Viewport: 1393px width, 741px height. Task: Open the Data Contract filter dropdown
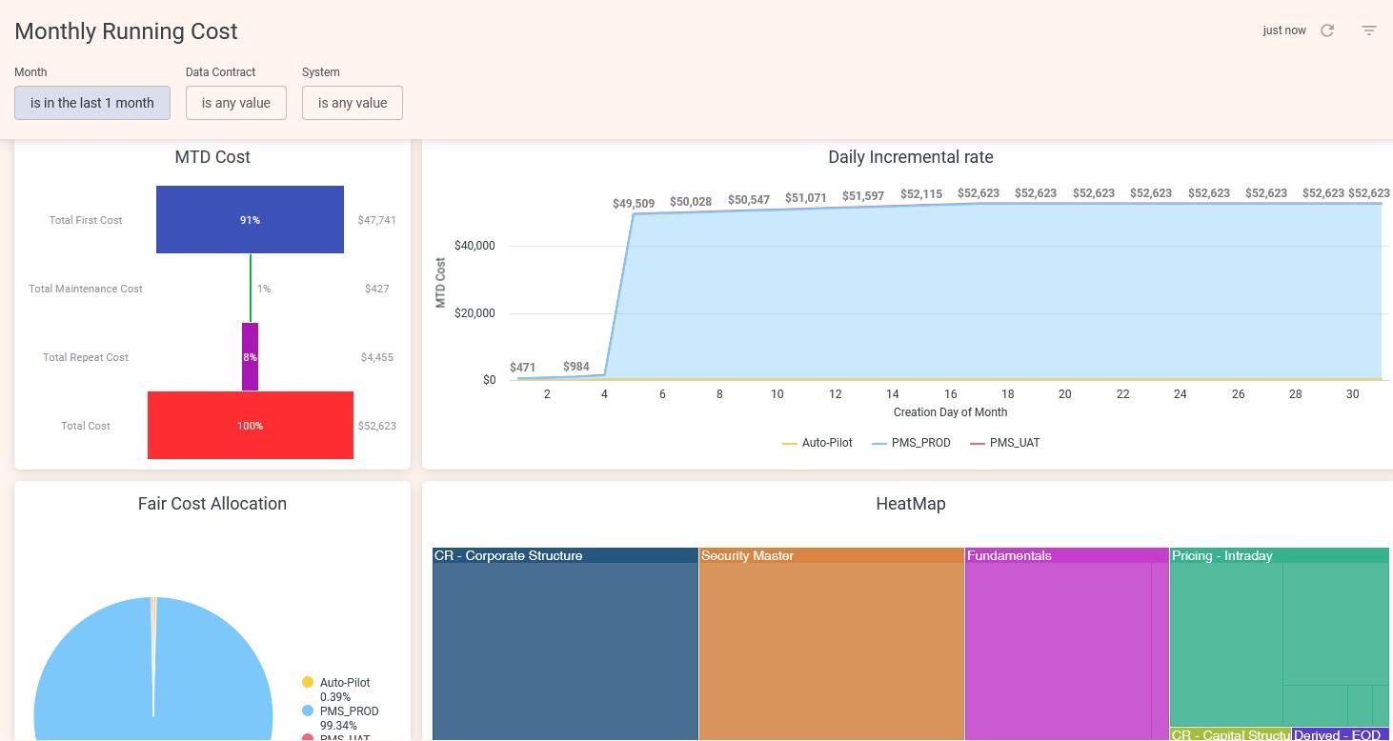click(236, 103)
